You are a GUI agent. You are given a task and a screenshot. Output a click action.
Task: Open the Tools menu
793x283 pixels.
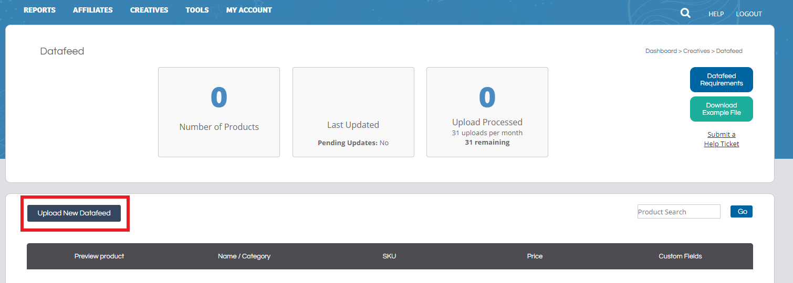[197, 10]
